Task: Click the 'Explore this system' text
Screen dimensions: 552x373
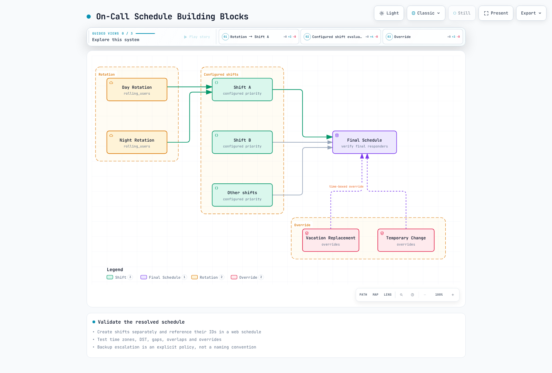Action: click(116, 40)
